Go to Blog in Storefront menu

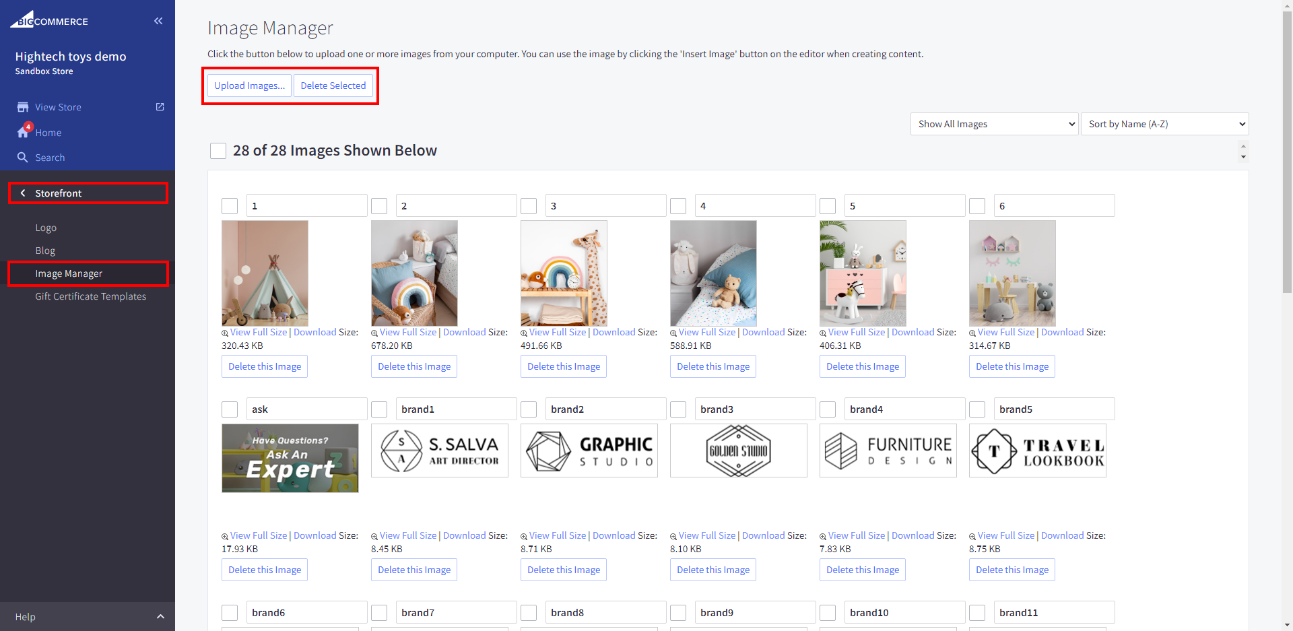tap(45, 251)
